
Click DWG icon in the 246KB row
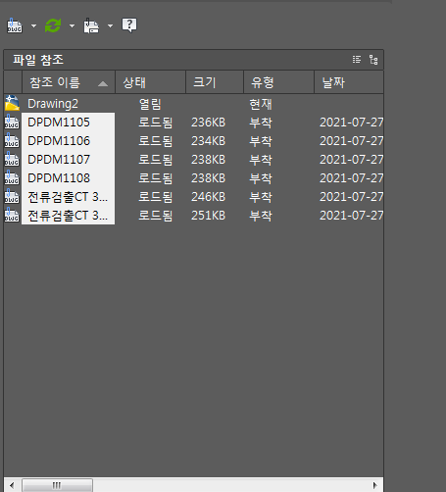coord(12,196)
